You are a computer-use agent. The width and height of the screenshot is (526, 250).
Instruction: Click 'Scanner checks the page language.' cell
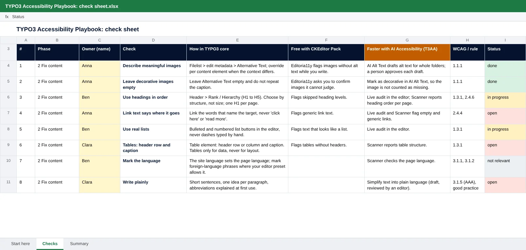(407, 166)
